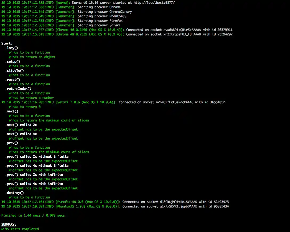
Task: Select '.prev() called 4x with infinite' heading
Action: pyautogui.click(x=34, y=184)
